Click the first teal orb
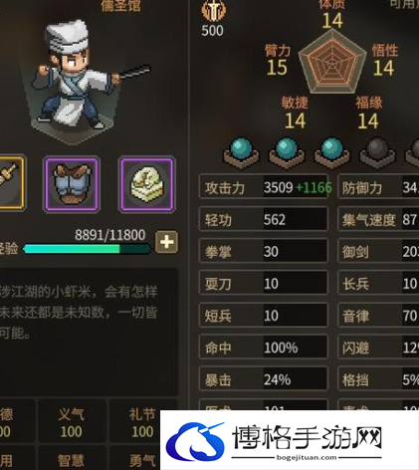The image size is (419, 470). [x=241, y=153]
